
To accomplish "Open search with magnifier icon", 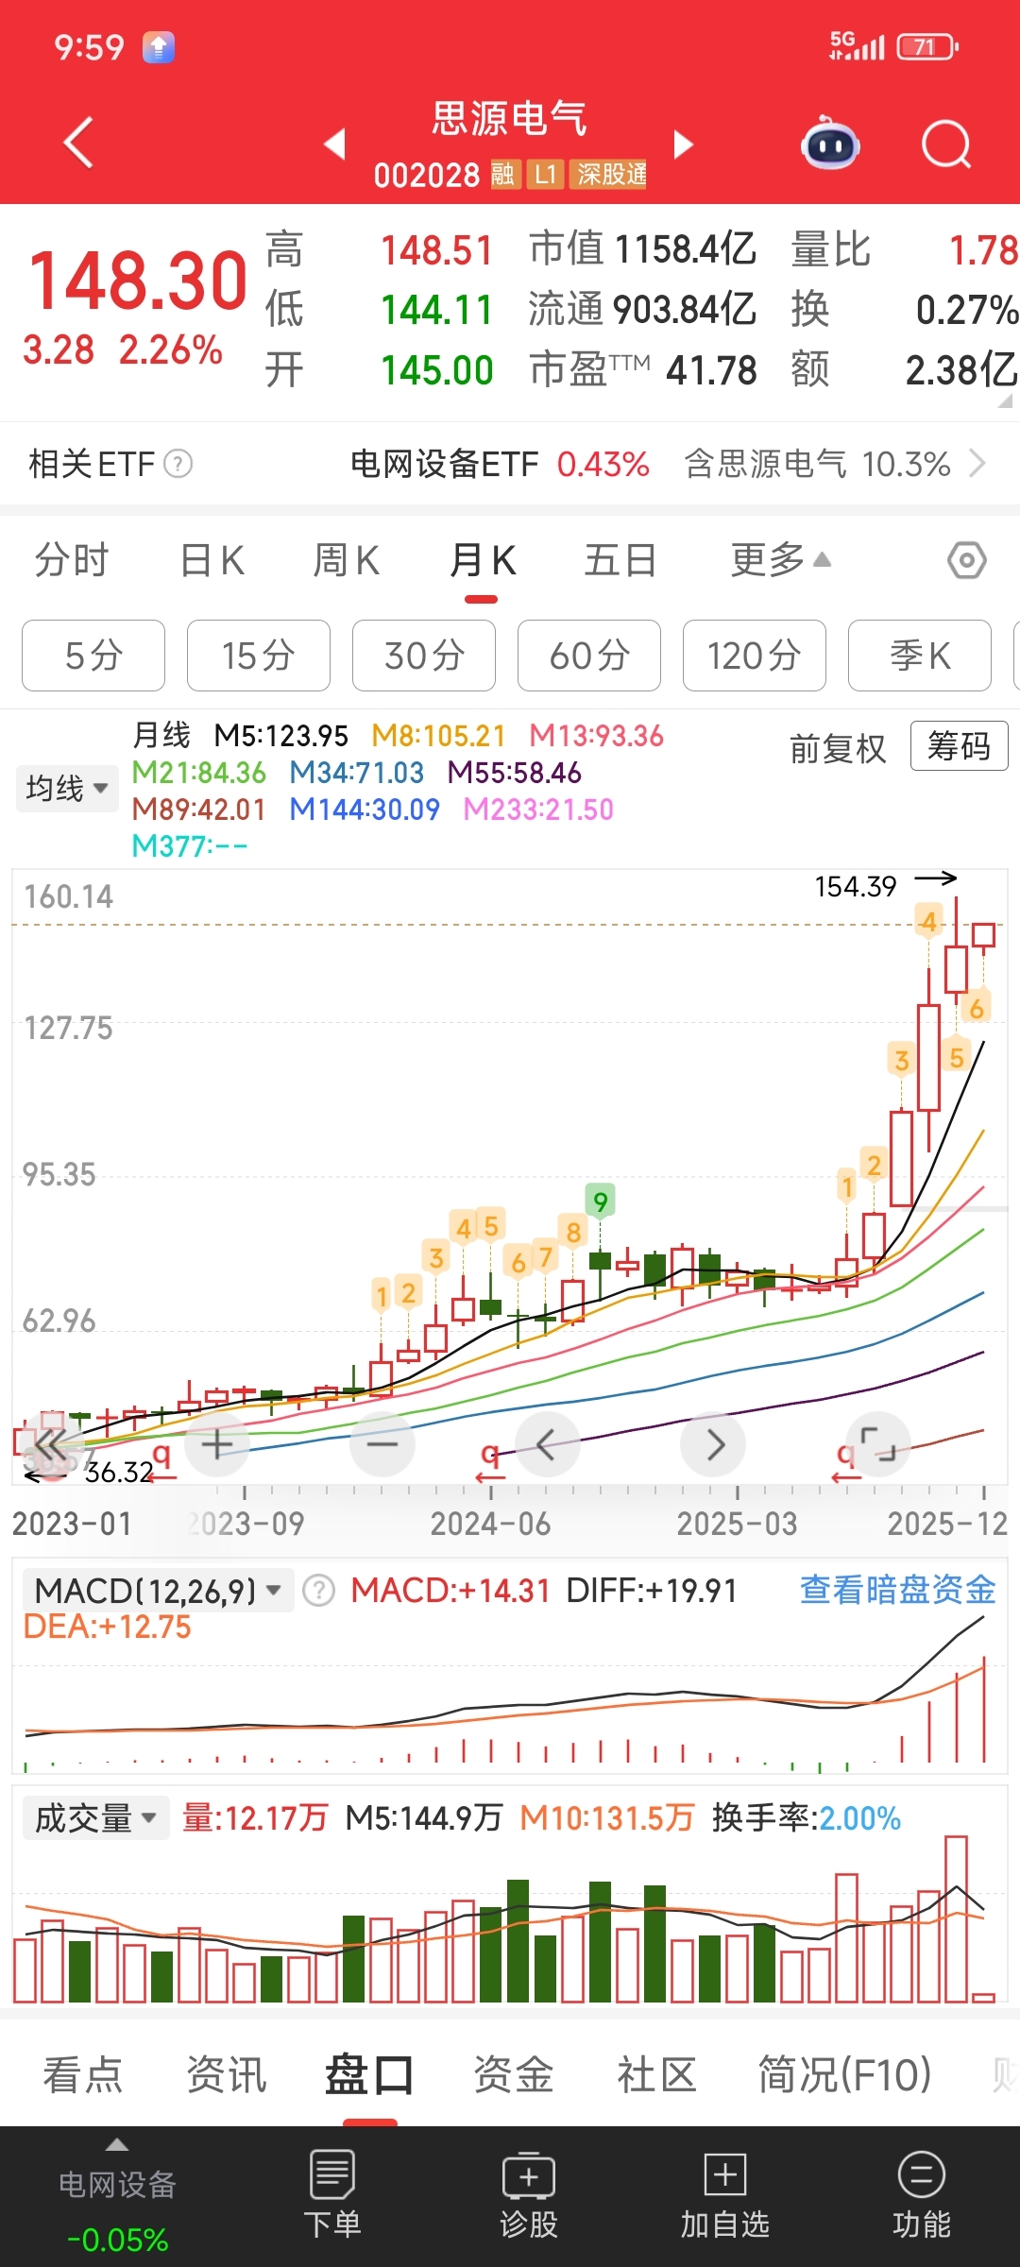I will (x=946, y=144).
